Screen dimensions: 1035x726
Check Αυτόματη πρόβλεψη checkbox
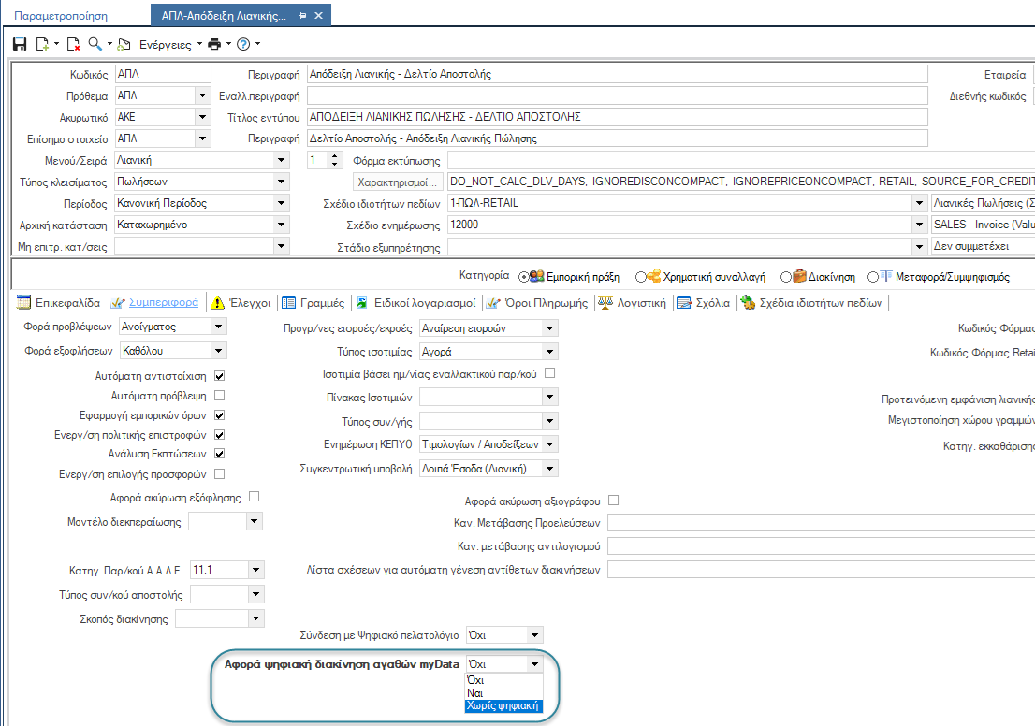(x=220, y=396)
